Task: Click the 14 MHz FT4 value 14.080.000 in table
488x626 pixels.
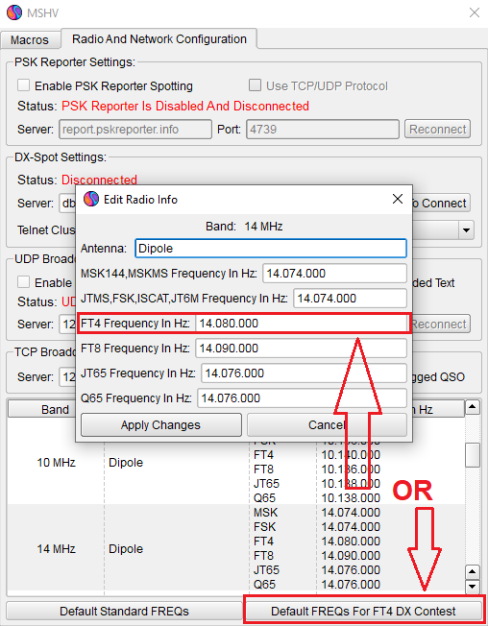Action: click(351, 542)
